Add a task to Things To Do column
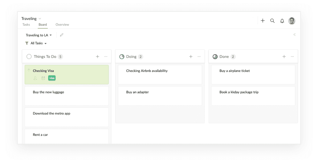This screenshot has height=164, width=318. click(97, 57)
